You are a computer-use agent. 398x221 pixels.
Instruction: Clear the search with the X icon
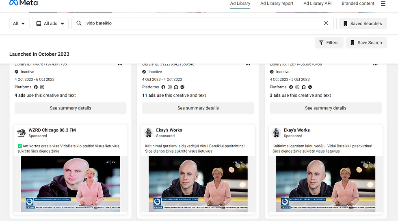tap(326, 23)
